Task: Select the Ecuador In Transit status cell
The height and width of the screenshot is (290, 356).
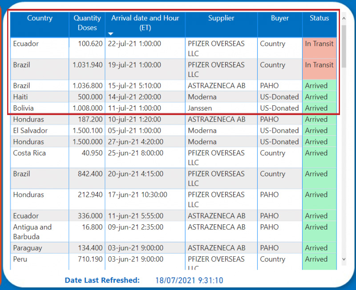Action: tap(319, 44)
